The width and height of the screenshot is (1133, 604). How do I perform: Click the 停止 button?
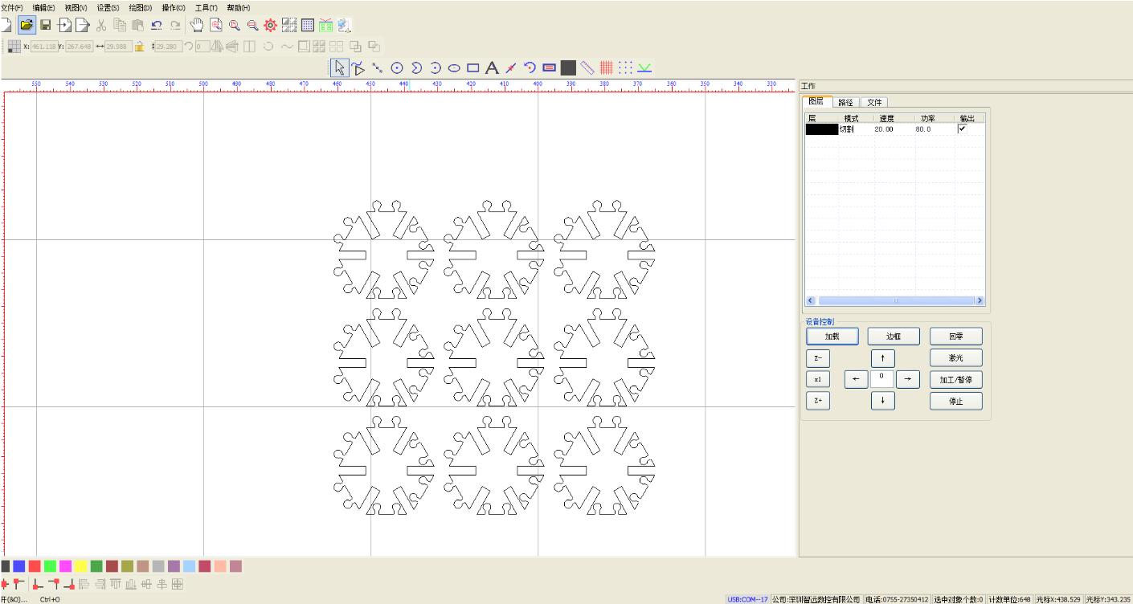[956, 401]
